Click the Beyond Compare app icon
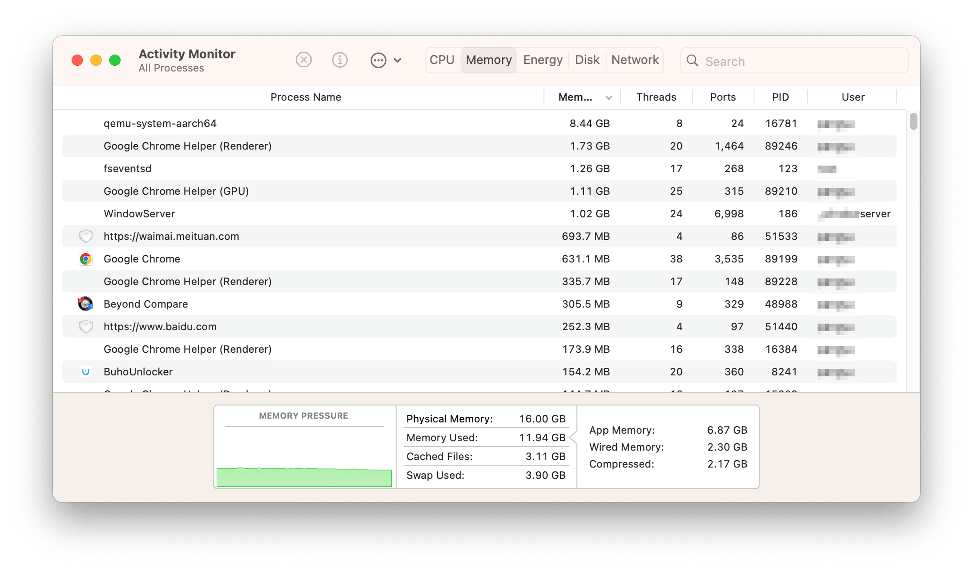Image resolution: width=973 pixels, height=572 pixels. tap(85, 304)
